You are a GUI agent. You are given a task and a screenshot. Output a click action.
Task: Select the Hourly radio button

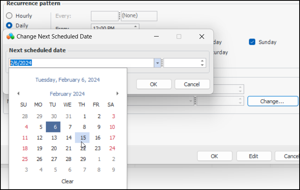[9, 16]
